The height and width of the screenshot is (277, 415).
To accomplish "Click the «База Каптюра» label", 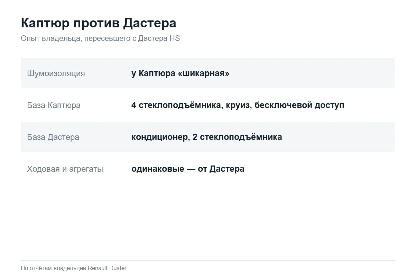I will [x=54, y=105].
